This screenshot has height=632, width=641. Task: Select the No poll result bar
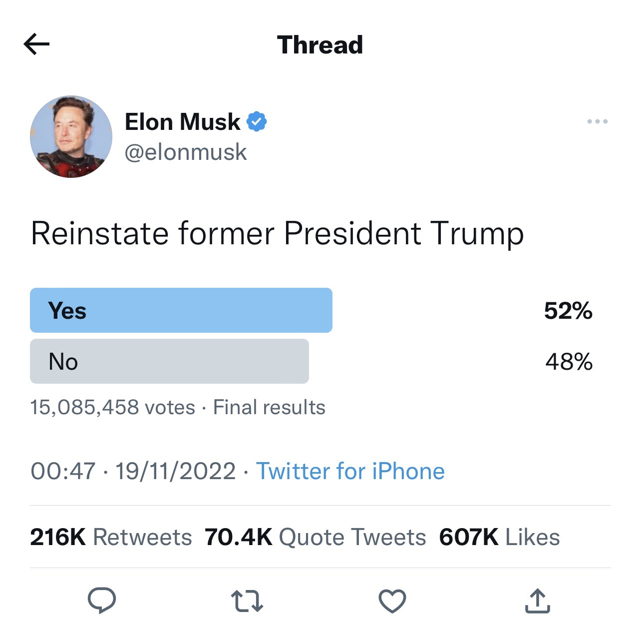169,361
